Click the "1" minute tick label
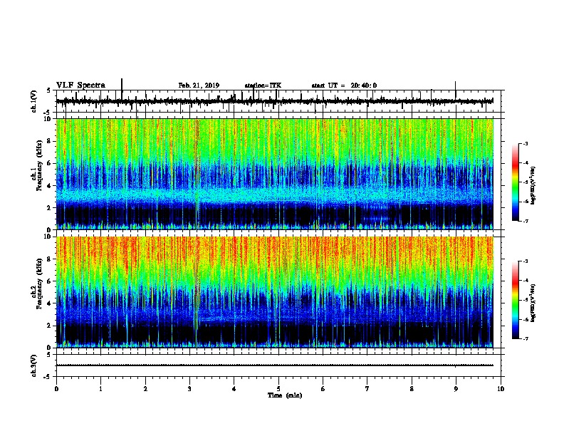This screenshot has width=564, height=436. click(100, 389)
